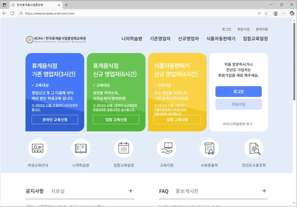Open 아이디/비밀번호 찾기 link
This screenshot has height=207, width=297.
(x=238, y=123)
